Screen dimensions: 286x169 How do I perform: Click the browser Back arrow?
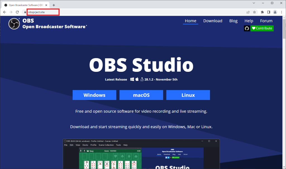pos(4,12)
